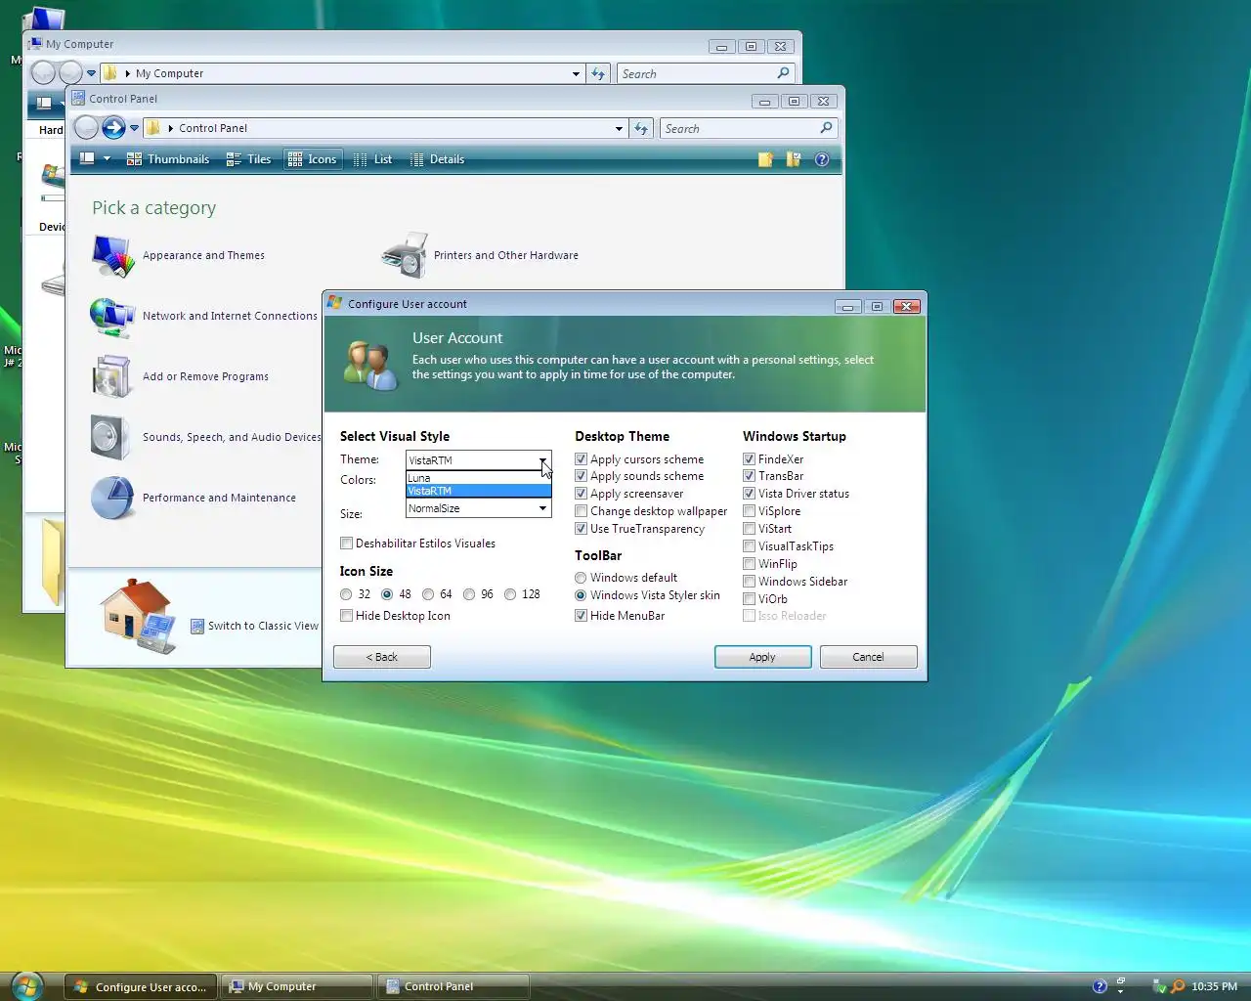Choose VistaRTM from theme list
This screenshot has height=1001, width=1251.
[479, 491]
